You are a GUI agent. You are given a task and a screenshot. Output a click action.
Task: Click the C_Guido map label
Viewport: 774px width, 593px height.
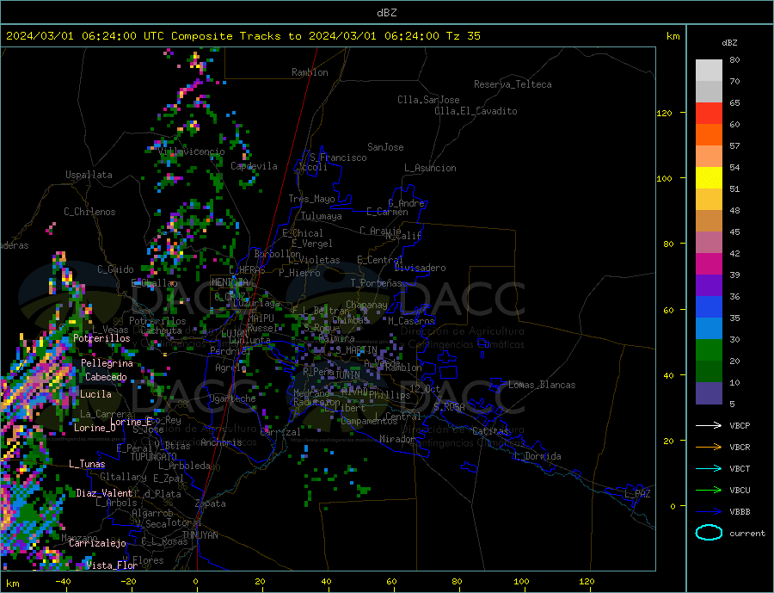[x=115, y=269]
